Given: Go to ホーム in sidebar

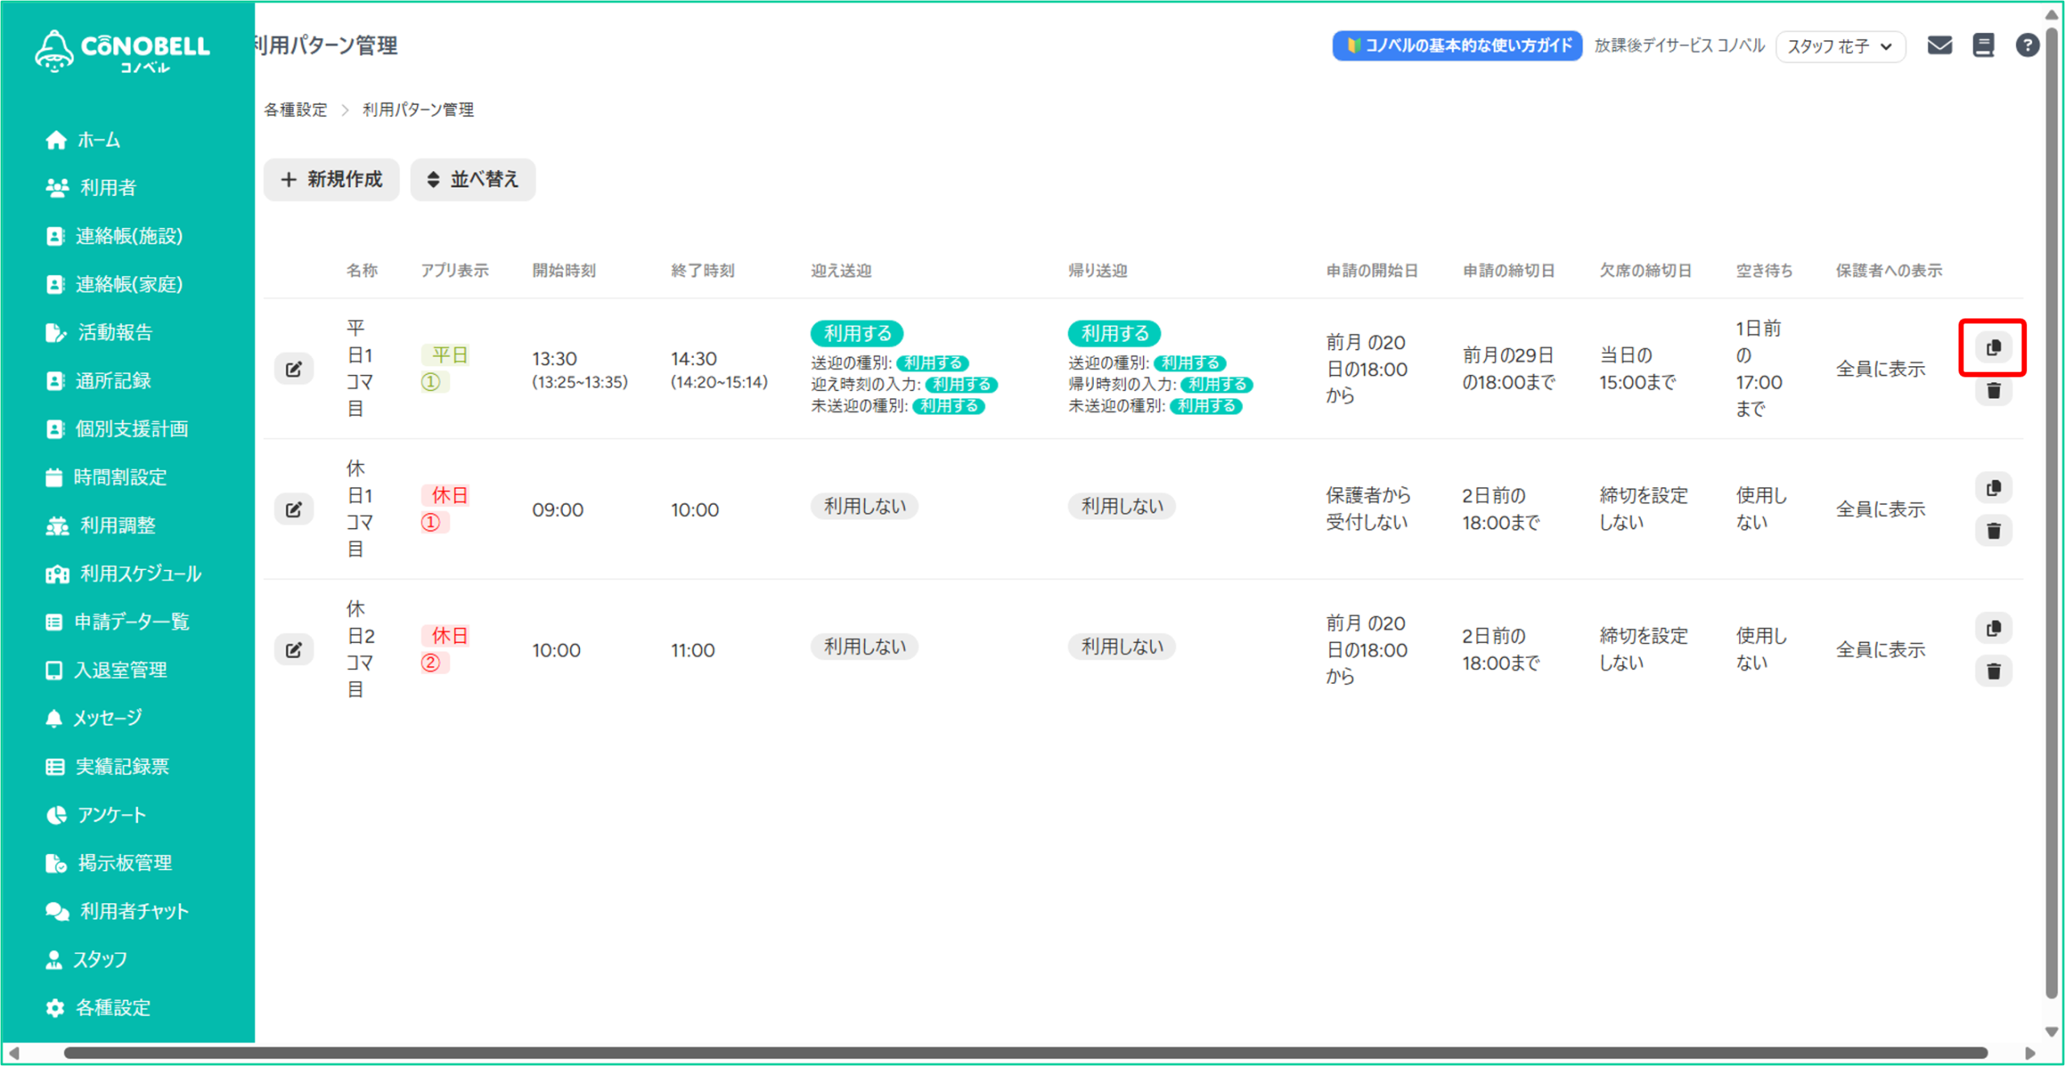Looking at the screenshot, I should (x=98, y=140).
